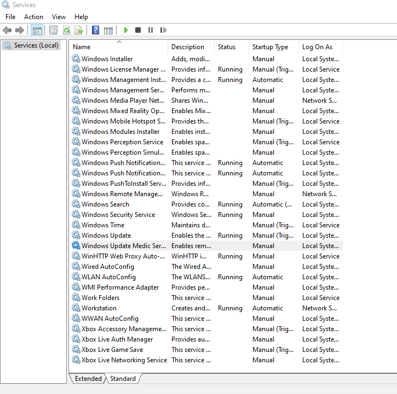Select Windows Security Service row
The width and height of the screenshot is (397, 394).
pos(206,214)
